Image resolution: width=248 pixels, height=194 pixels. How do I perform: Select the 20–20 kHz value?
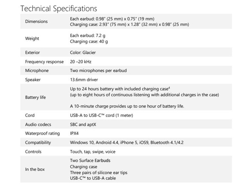click(81, 62)
